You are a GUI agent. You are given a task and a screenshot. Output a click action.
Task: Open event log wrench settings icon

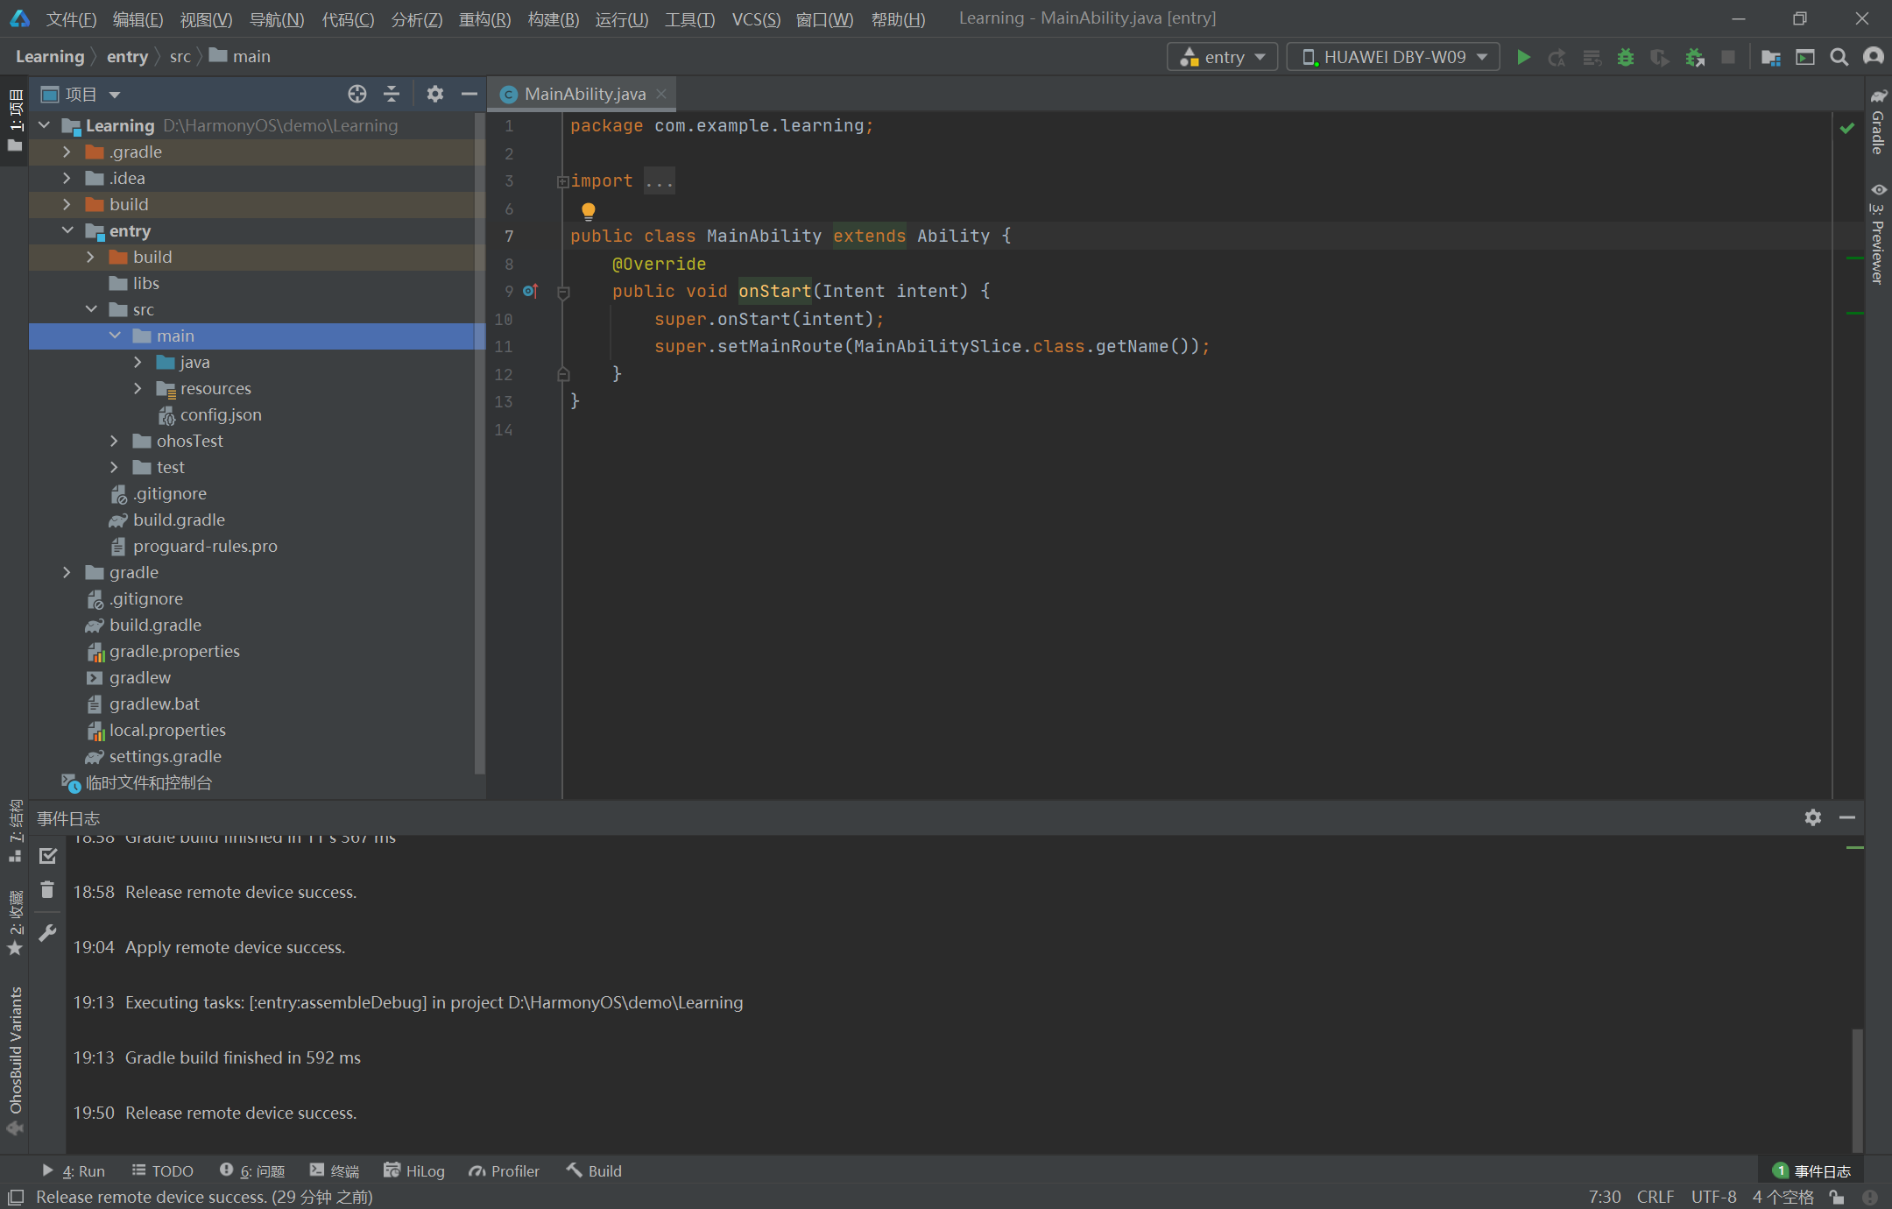(47, 933)
